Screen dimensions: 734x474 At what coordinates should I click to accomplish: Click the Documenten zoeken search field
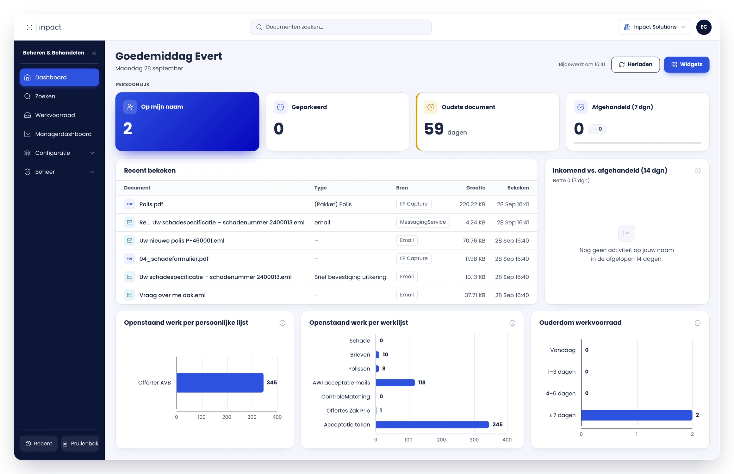(340, 27)
